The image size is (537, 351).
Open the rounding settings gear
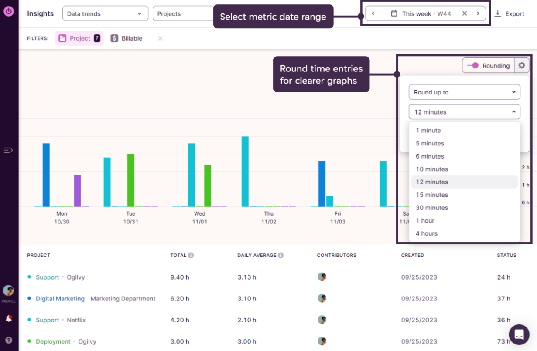pyautogui.click(x=521, y=65)
